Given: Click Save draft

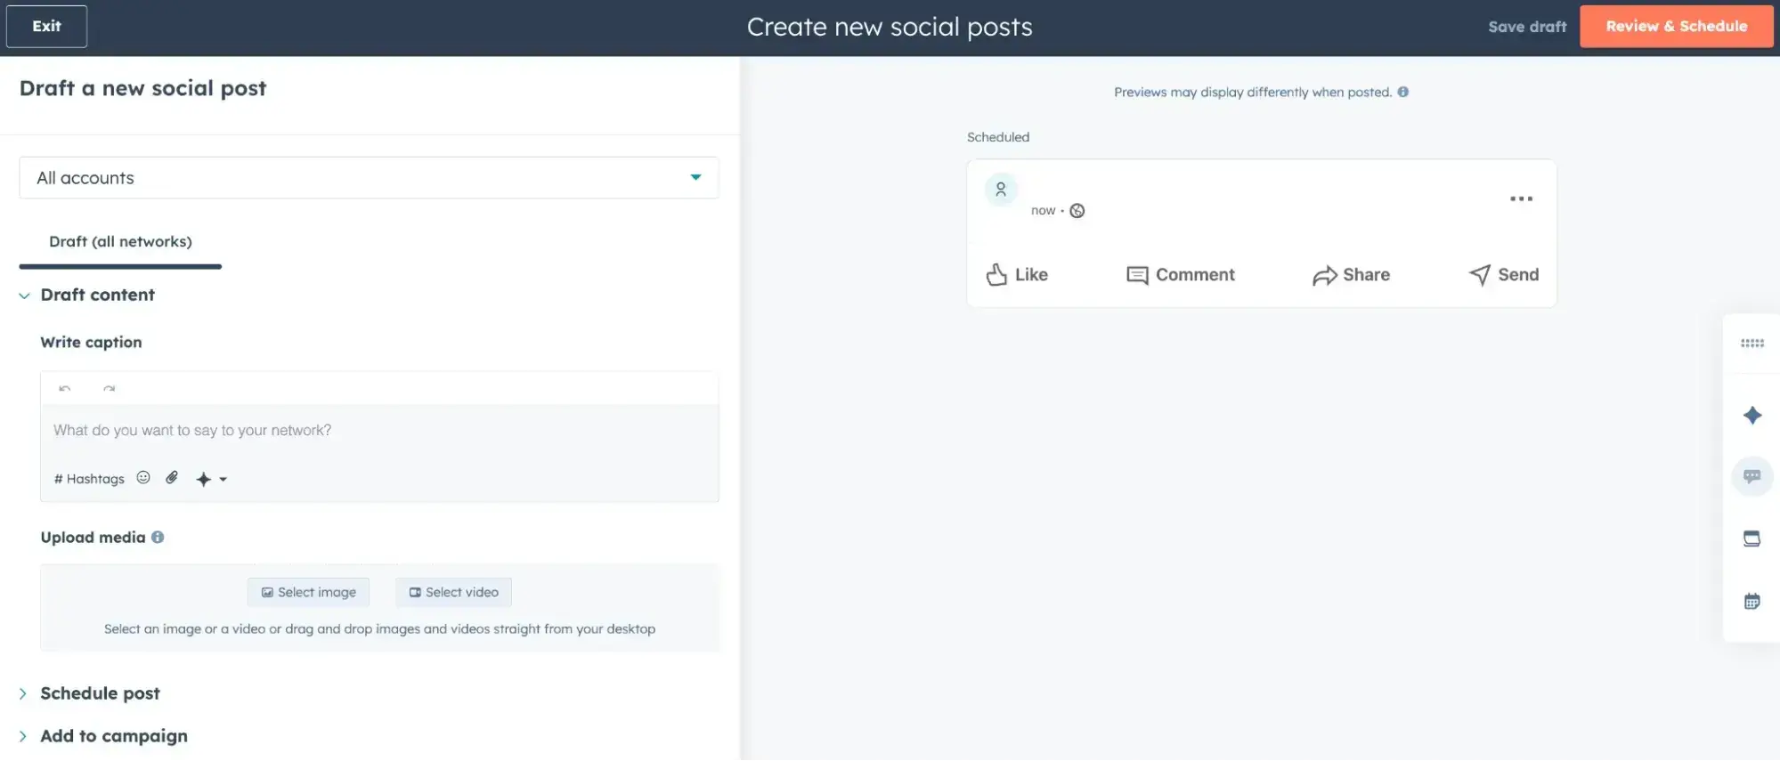Looking at the screenshot, I should coord(1526,27).
